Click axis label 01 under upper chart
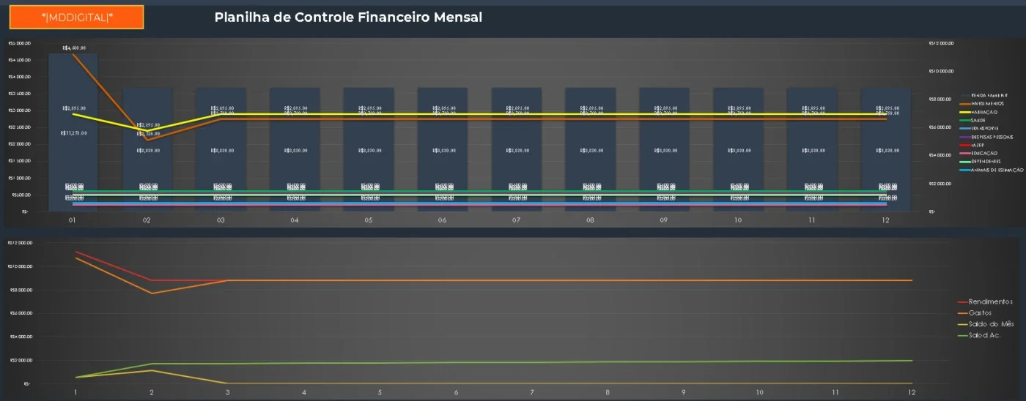The width and height of the screenshot is (1026, 401). [x=73, y=220]
